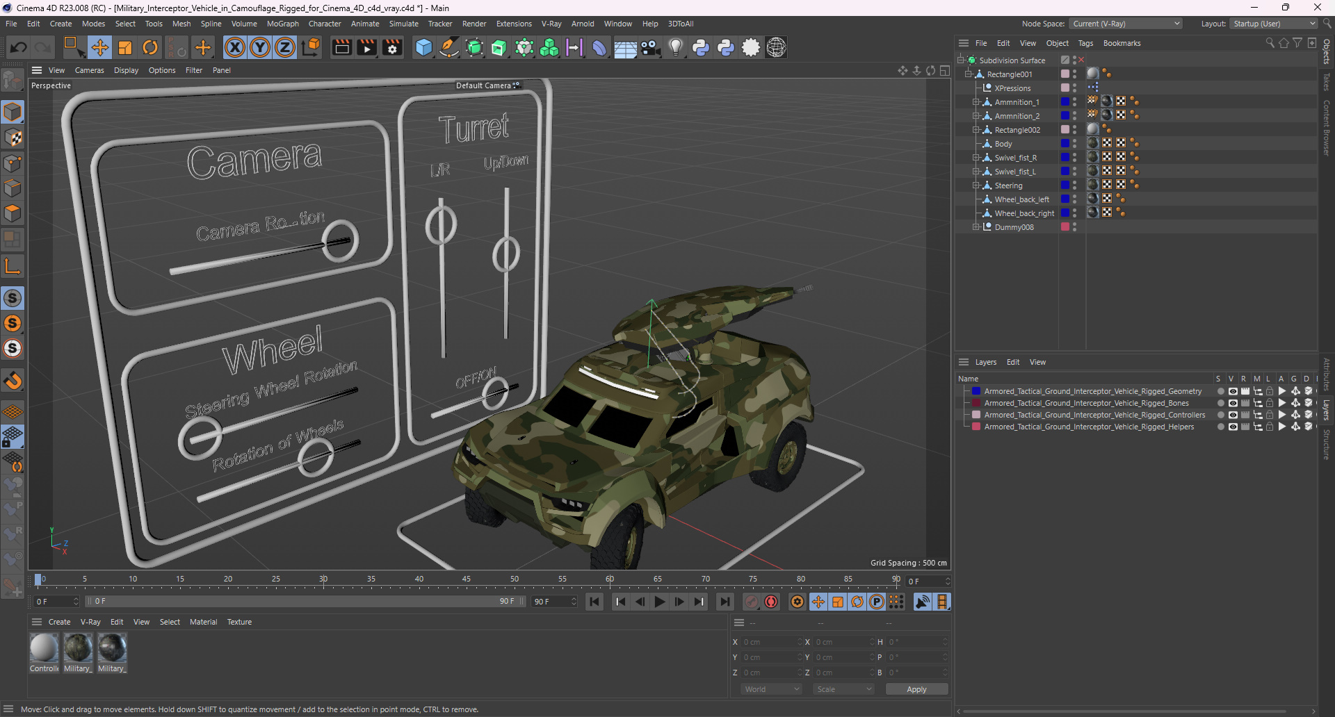Activate the Move tool in top toolbar
Screen dimensions: 1335x717
pos(99,47)
